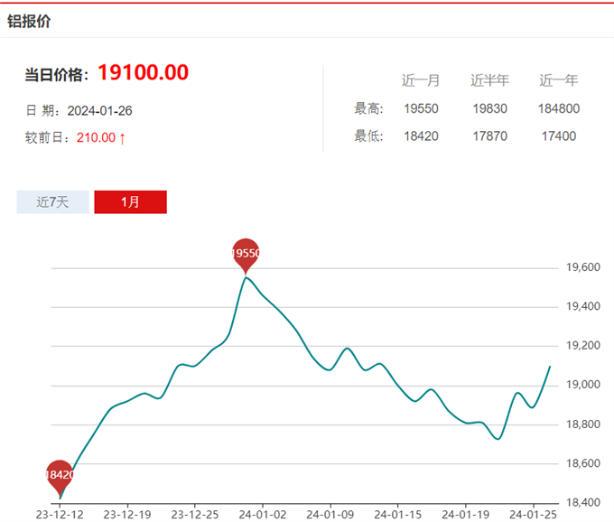Image resolution: width=614 pixels, height=522 pixels.
Task: Click the yearly high value 184800
Action: [x=559, y=108]
